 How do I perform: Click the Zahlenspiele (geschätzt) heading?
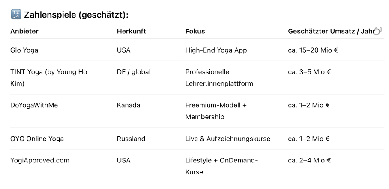(x=76, y=15)
